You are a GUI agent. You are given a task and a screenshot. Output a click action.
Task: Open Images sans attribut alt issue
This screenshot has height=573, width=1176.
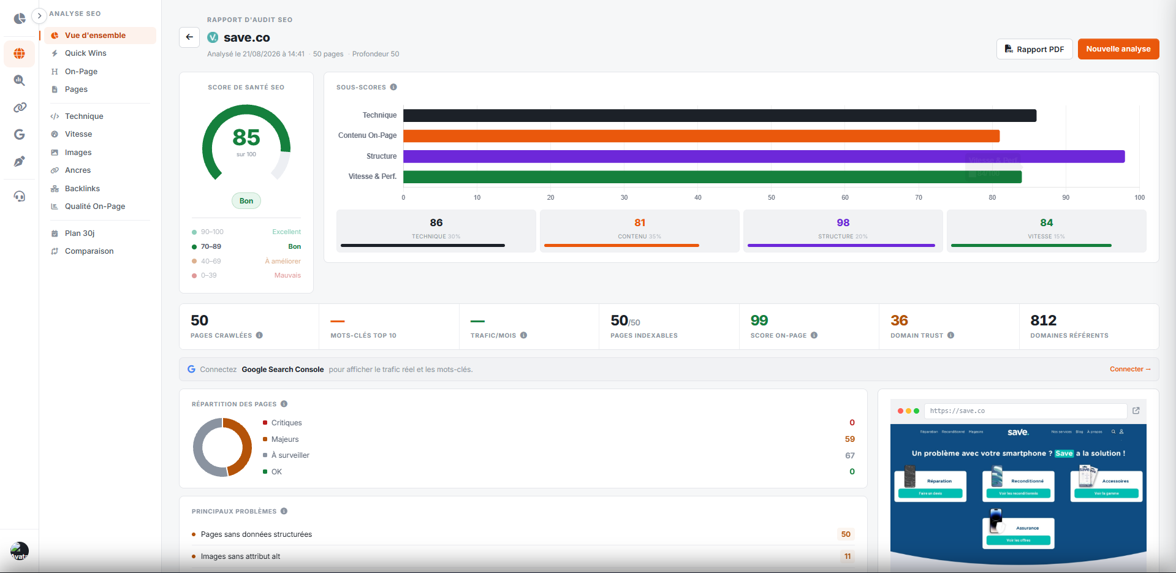click(x=523, y=556)
